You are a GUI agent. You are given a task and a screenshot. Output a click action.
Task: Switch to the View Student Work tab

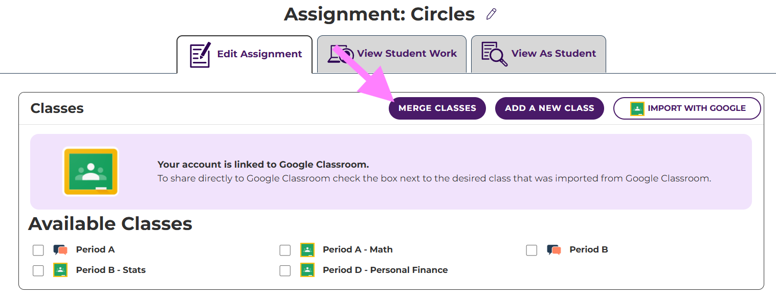(x=392, y=54)
